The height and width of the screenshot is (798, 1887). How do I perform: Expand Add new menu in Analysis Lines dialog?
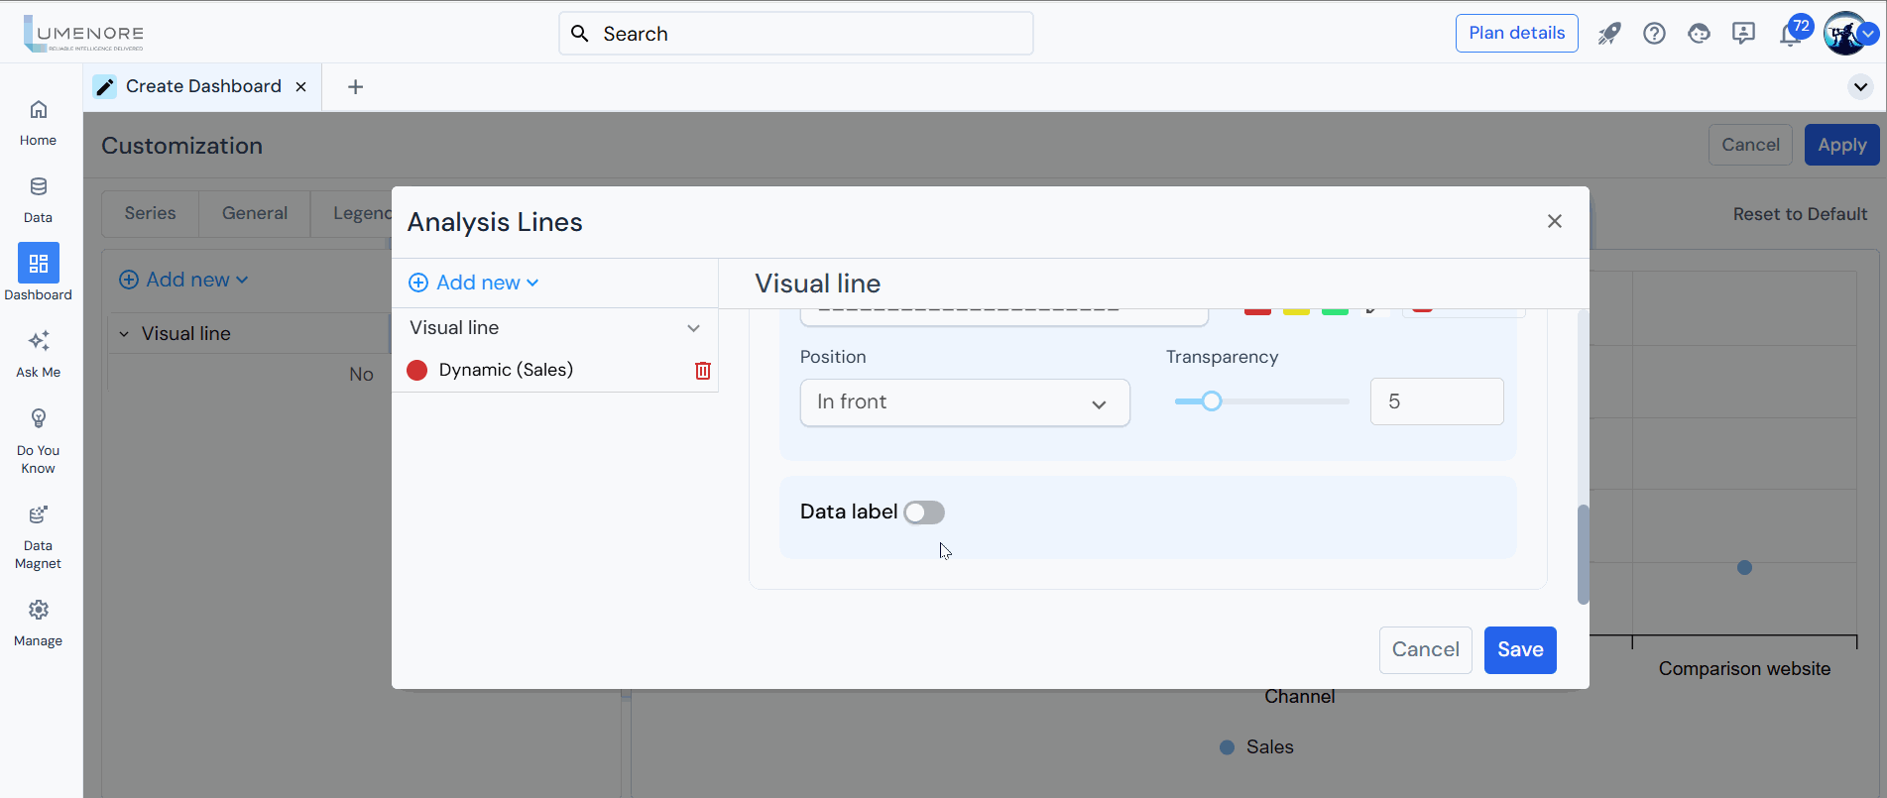click(x=474, y=283)
